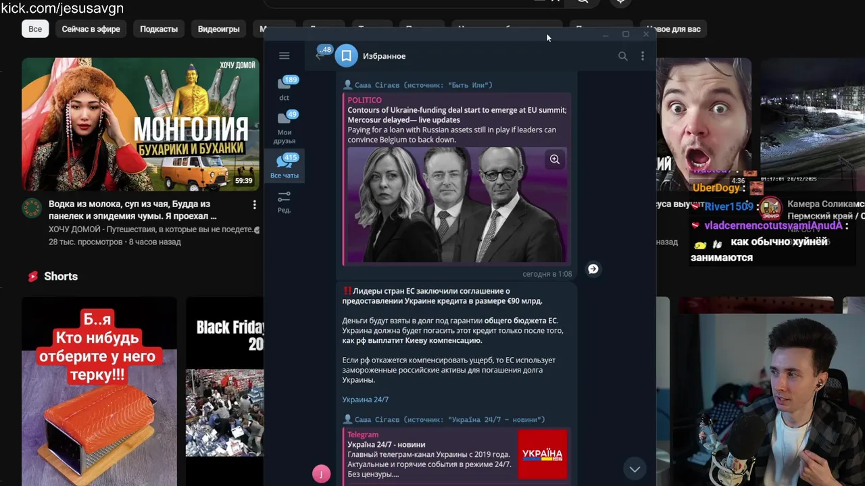Open the Камера Соликамск stream thumbnail
Image resolution: width=865 pixels, height=486 pixels.
813,125
